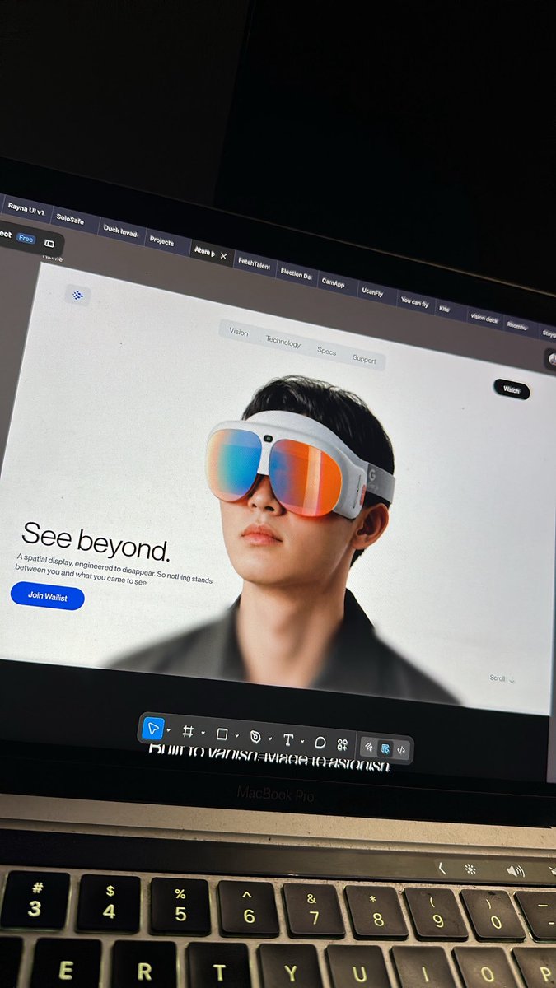Click the Free plan badge
The width and height of the screenshot is (556, 988).
(x=26, y=239)
